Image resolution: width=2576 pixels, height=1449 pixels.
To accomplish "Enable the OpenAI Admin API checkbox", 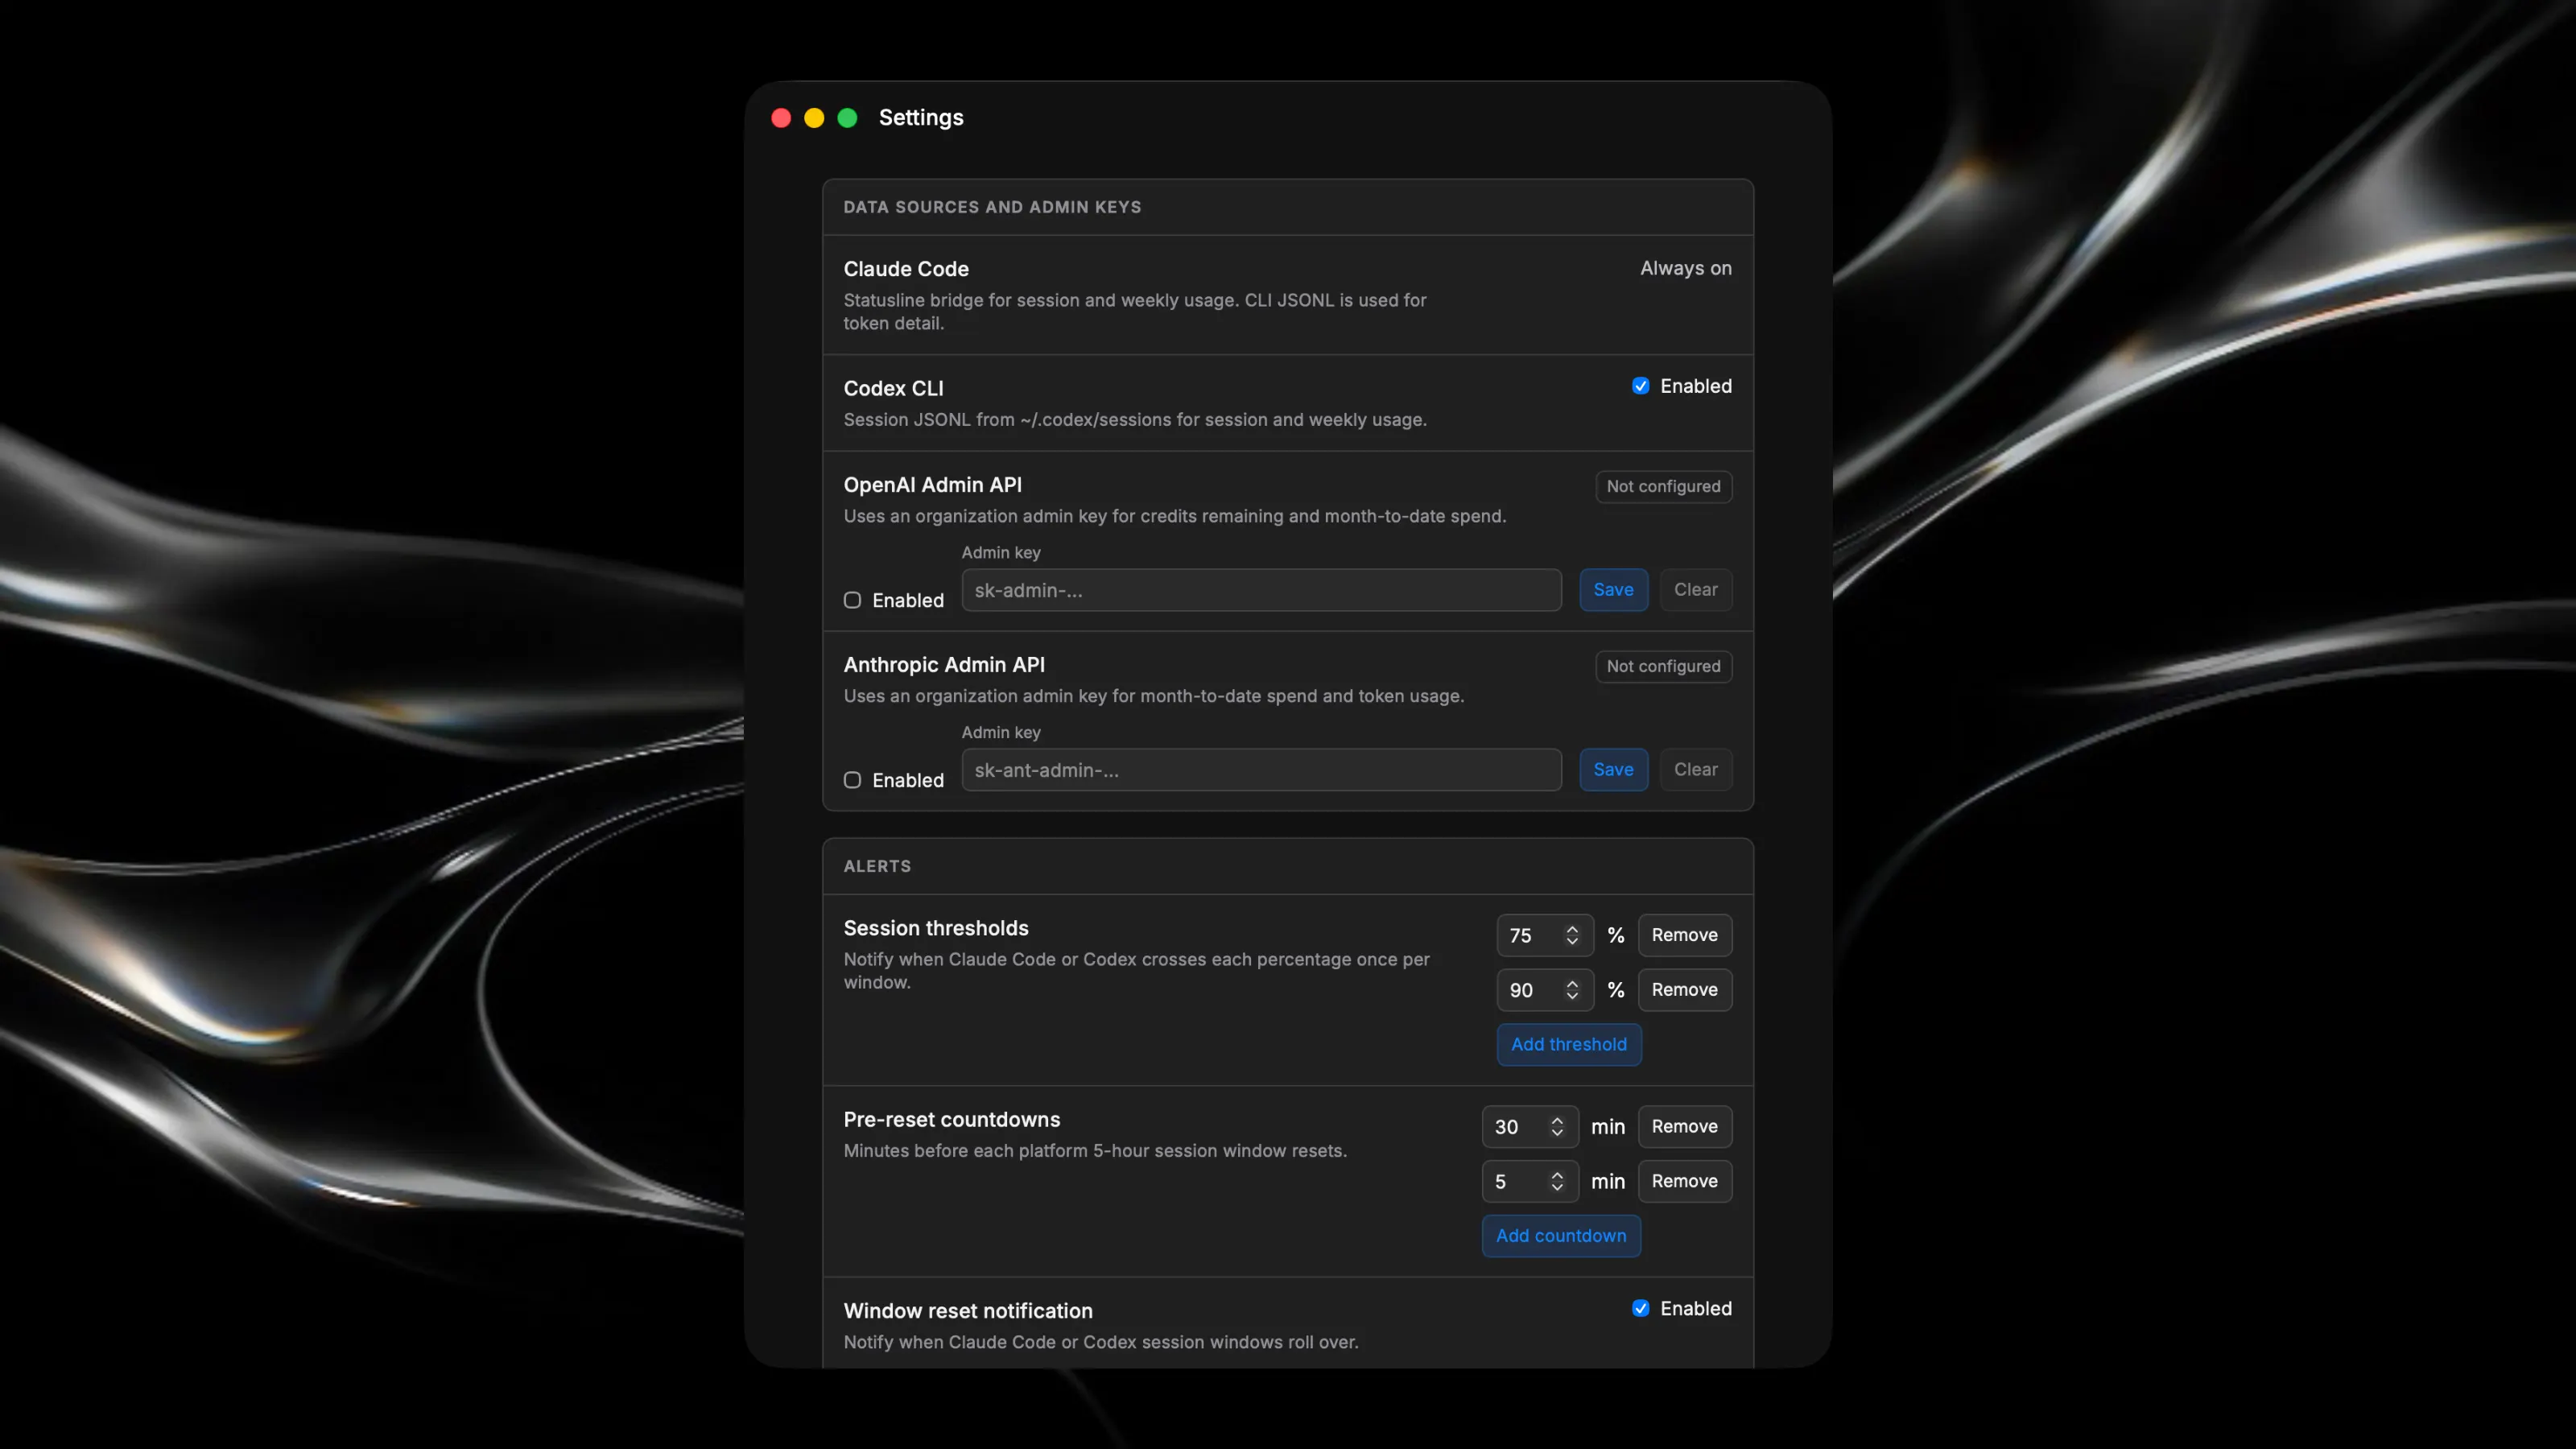I will (x=852, y=600).
